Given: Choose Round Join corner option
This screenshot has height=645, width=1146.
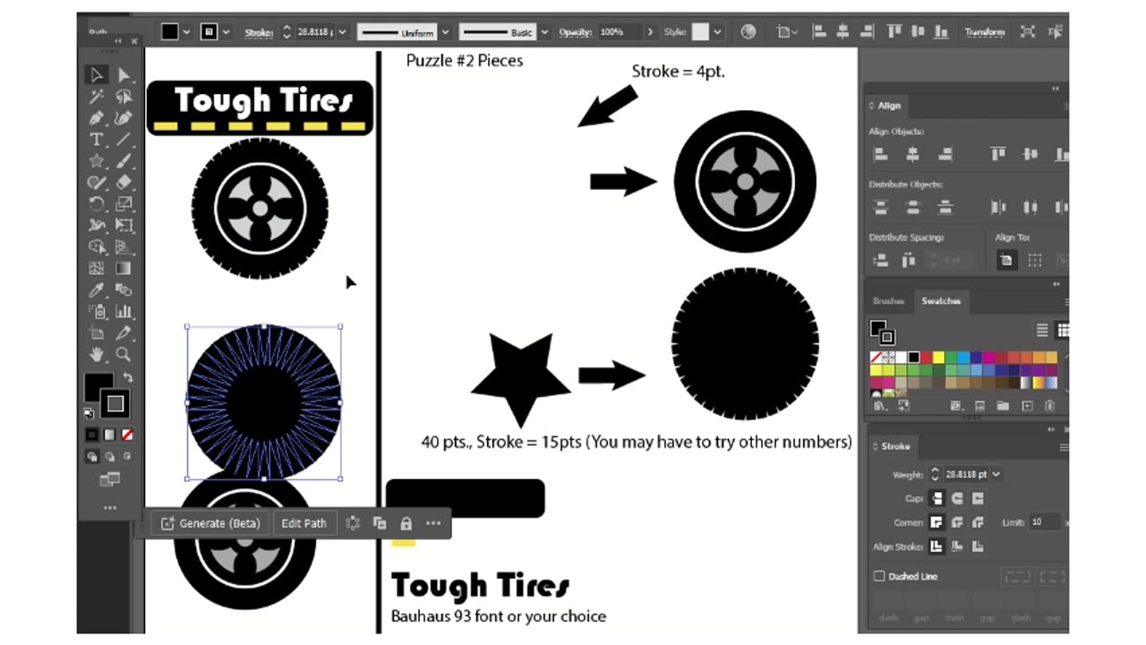Looking at the screenshot, I should [x=957, y=522].
